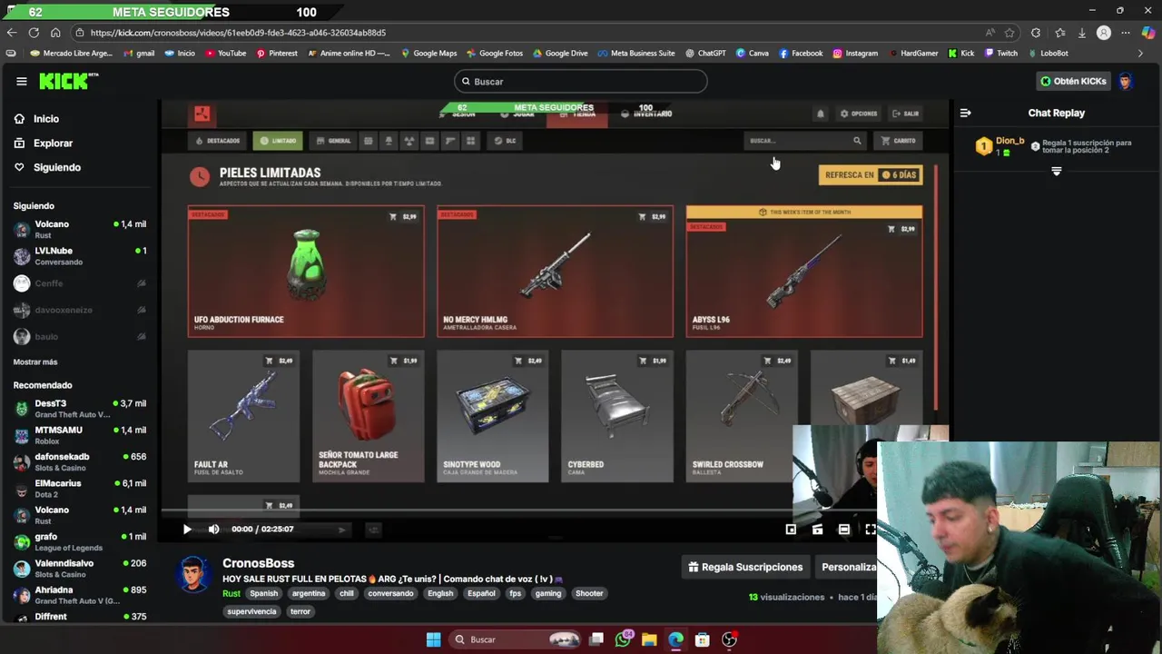Add UFO Abduction Furnace to cart icon
Image resolution: width=1162 pixels, height=654 pixels.
coord(393,217)
